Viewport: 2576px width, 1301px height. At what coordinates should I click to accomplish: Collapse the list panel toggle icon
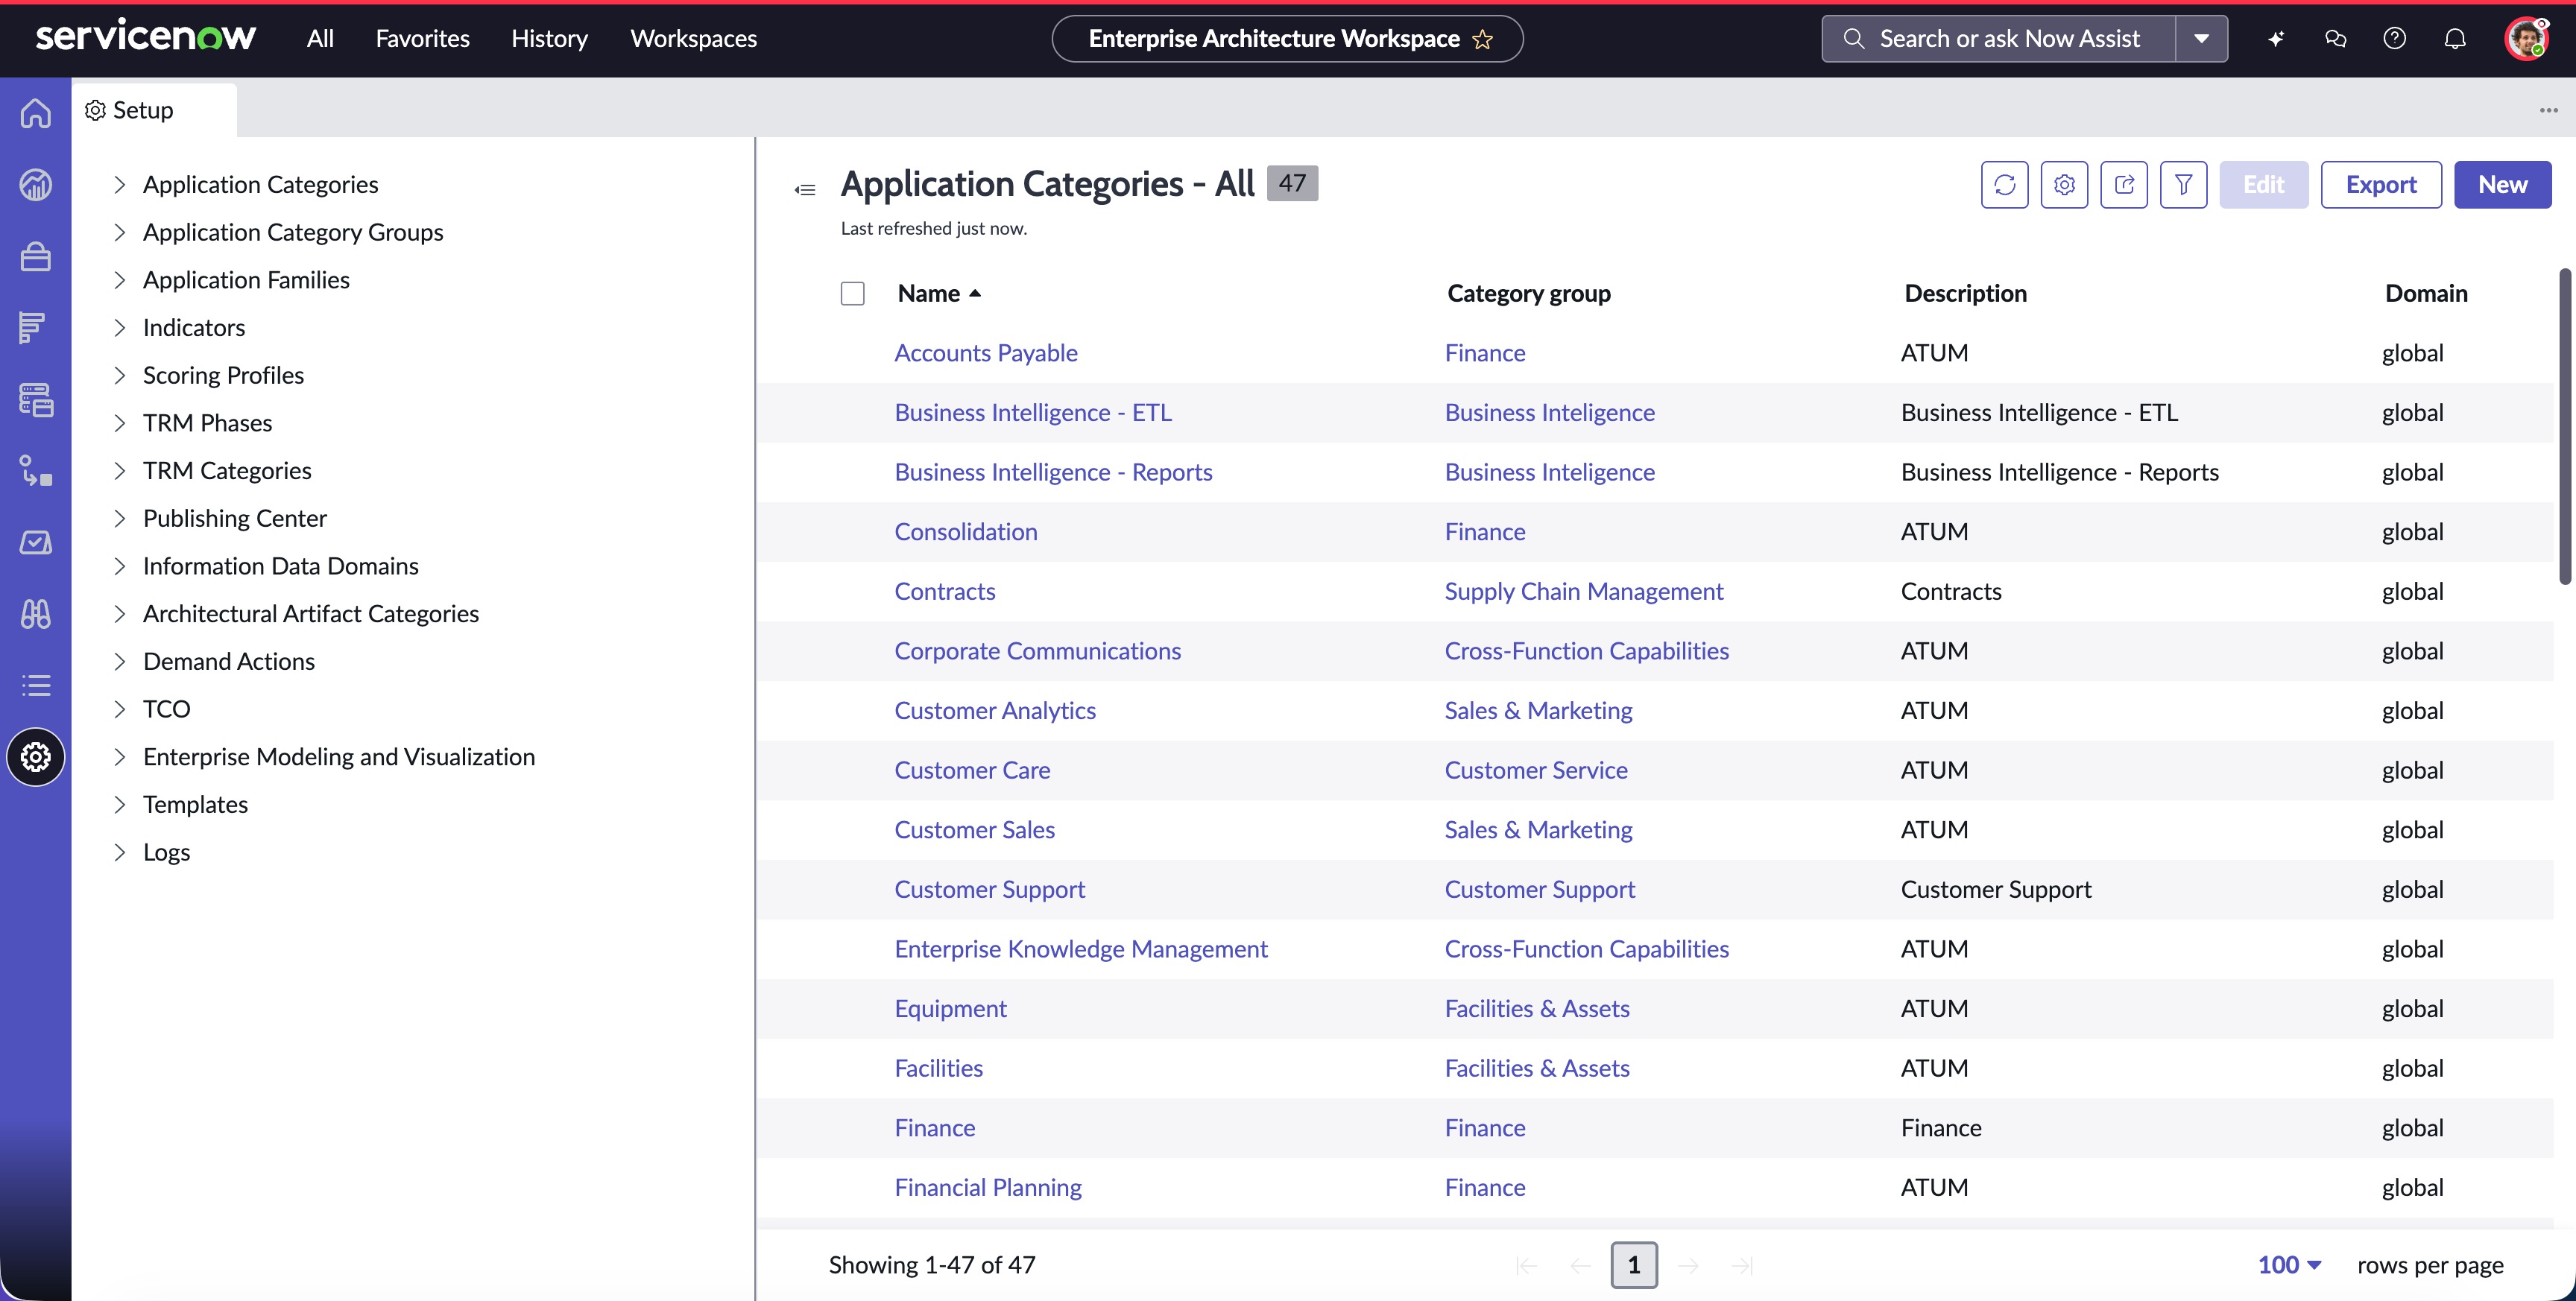click(805, 190)
